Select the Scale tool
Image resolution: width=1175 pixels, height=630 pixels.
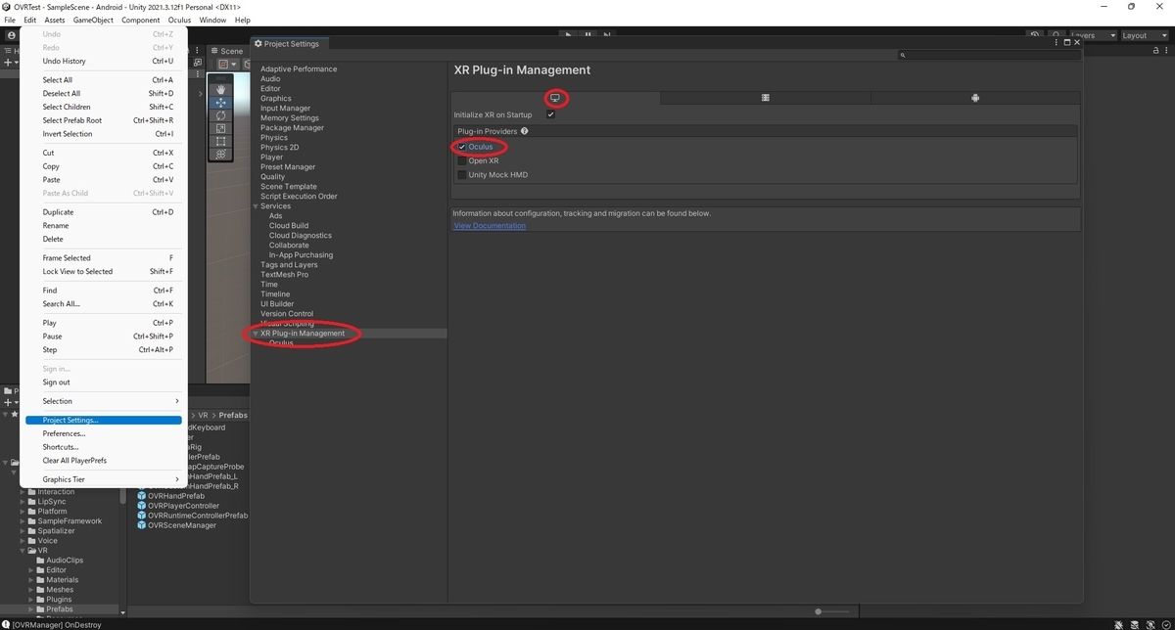[x=220, y=128]
